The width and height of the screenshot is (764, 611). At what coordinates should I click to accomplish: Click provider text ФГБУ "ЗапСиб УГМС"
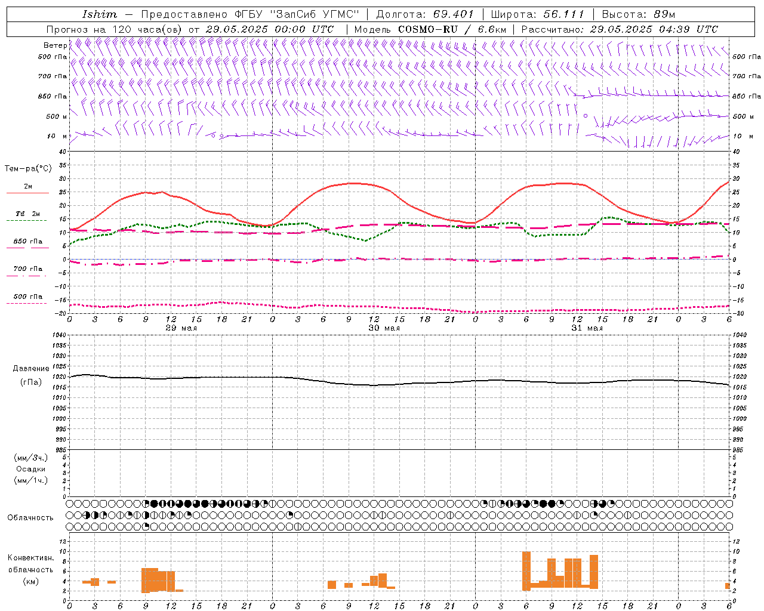click(296, 14)
